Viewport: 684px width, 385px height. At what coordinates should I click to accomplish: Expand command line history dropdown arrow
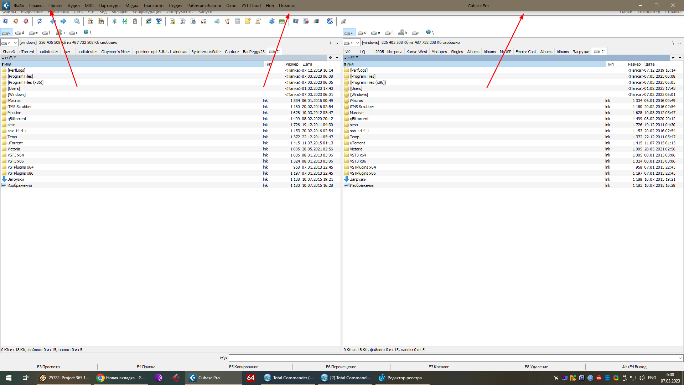[680, 358]
